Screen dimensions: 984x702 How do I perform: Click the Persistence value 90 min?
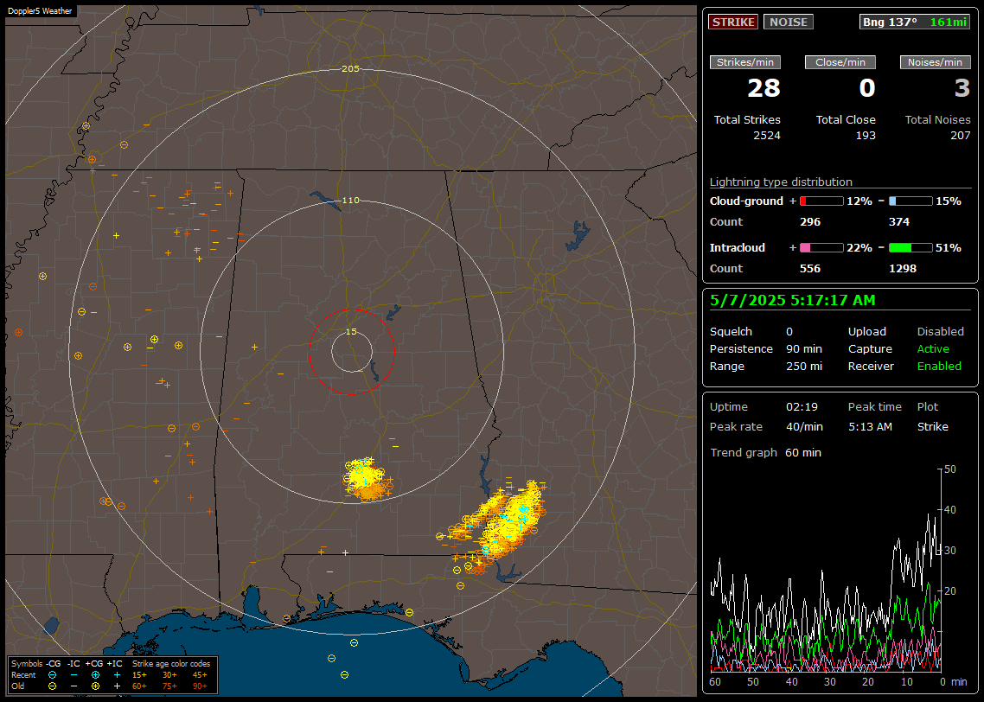(804, 348)
